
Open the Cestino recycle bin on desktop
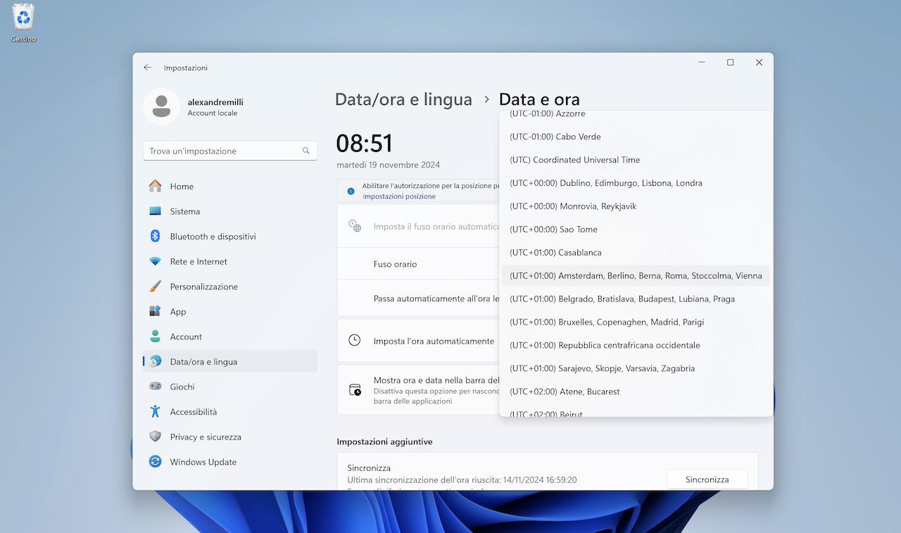coord(23,23)
